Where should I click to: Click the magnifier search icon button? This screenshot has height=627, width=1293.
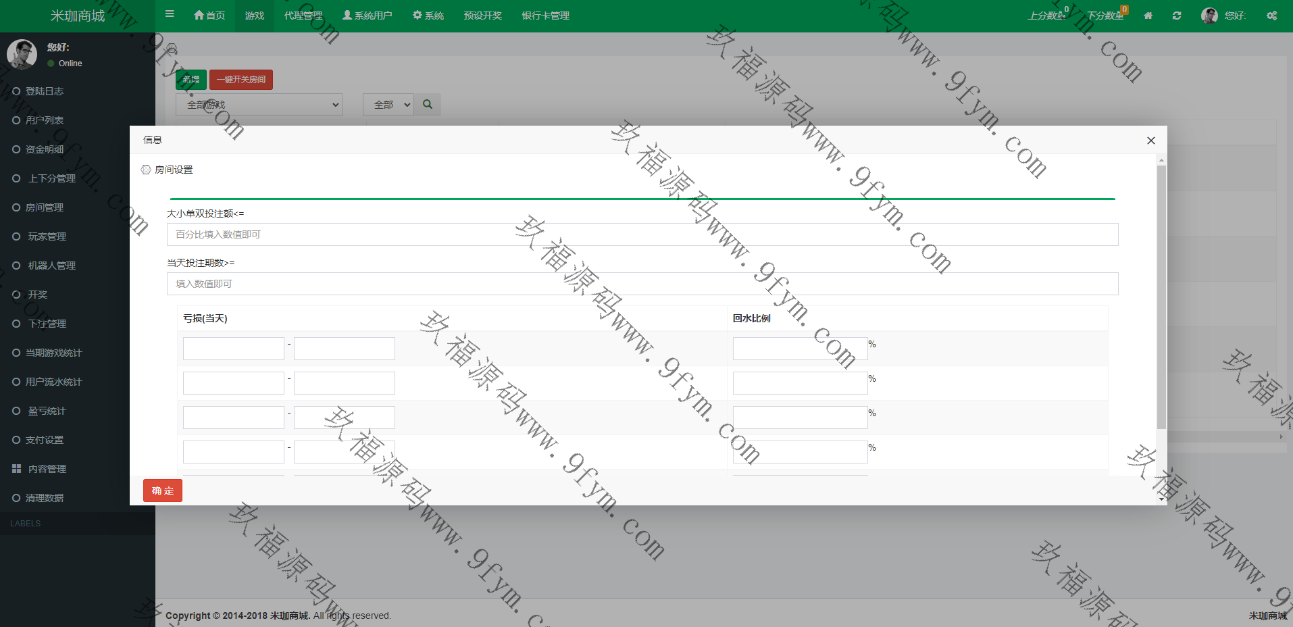pos(428,105)
